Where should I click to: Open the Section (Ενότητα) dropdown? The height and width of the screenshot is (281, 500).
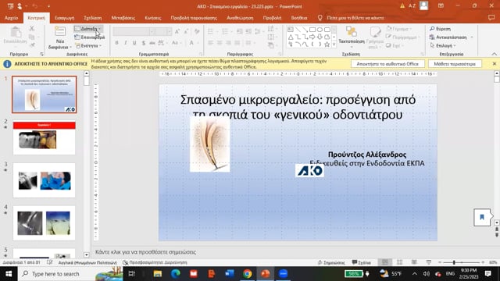pos(88,45)
